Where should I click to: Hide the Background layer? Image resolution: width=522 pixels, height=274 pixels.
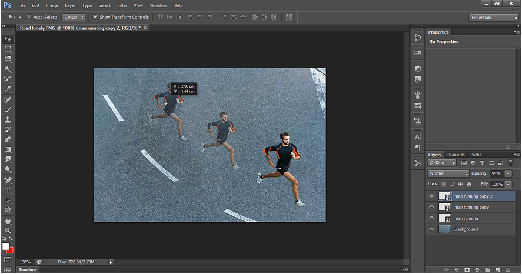click(431, 229)
